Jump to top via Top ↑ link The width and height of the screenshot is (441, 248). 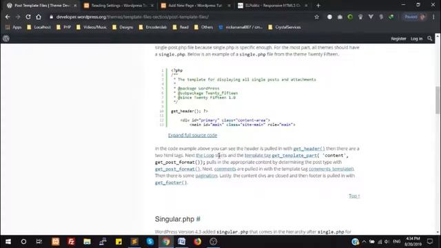coord(354,196)
